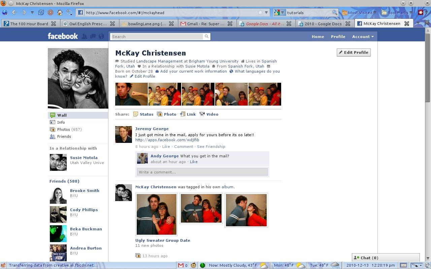The height and width of the screenshot is (269, 431).
Task: Open the Most Visited bookmarks dropdown
Action: click(x=359, y=13)
